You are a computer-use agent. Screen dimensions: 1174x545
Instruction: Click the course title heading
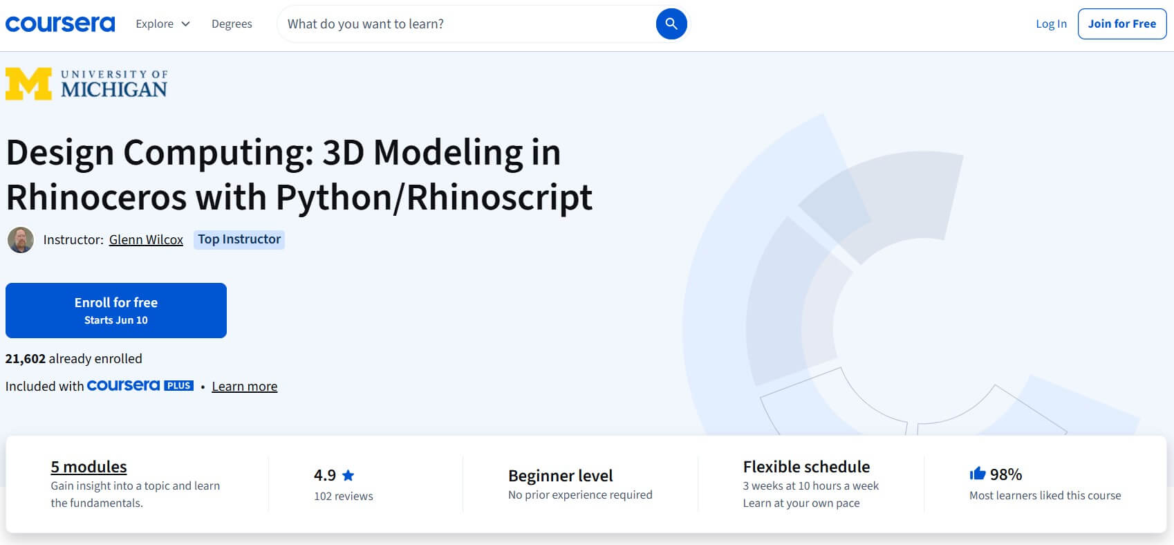[x=299, y=174]
